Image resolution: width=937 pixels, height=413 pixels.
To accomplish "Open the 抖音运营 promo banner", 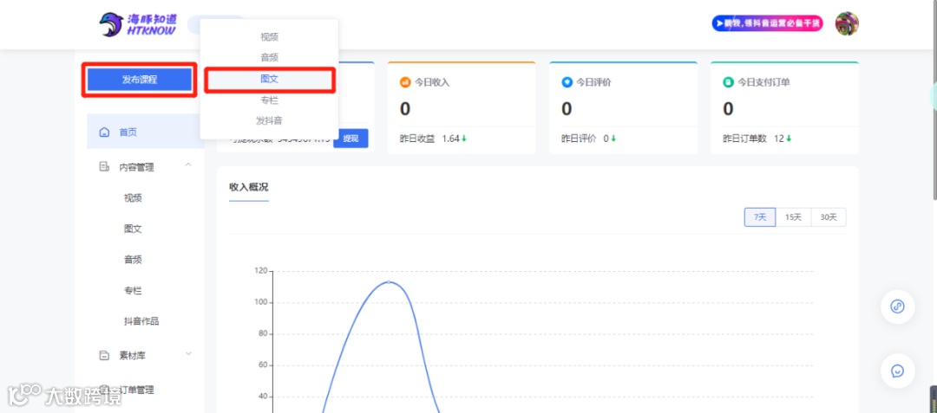I will tap(767, 24).
